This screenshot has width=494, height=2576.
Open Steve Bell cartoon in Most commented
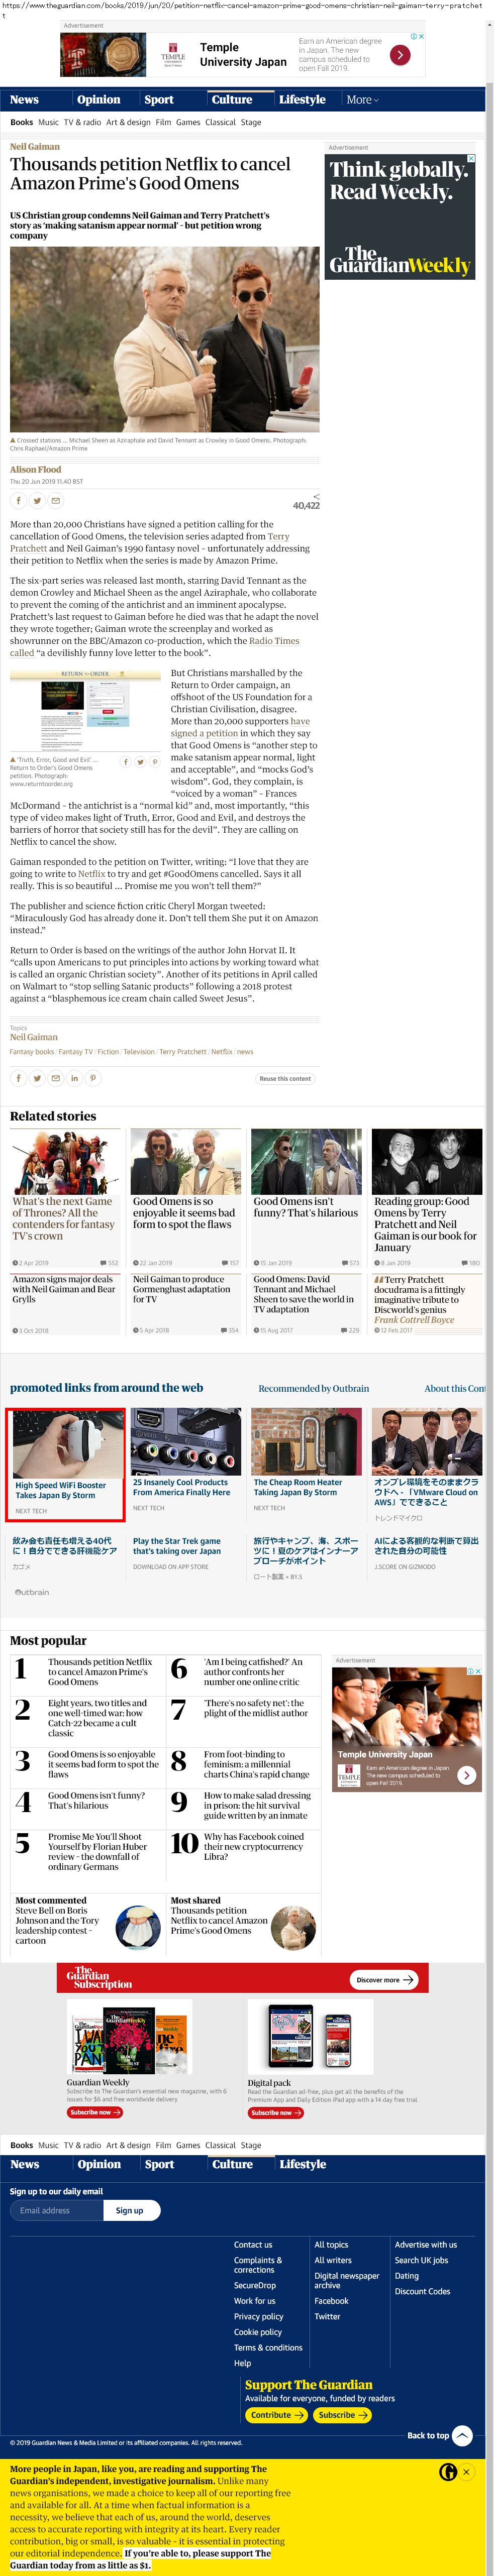coord(58,1925)
